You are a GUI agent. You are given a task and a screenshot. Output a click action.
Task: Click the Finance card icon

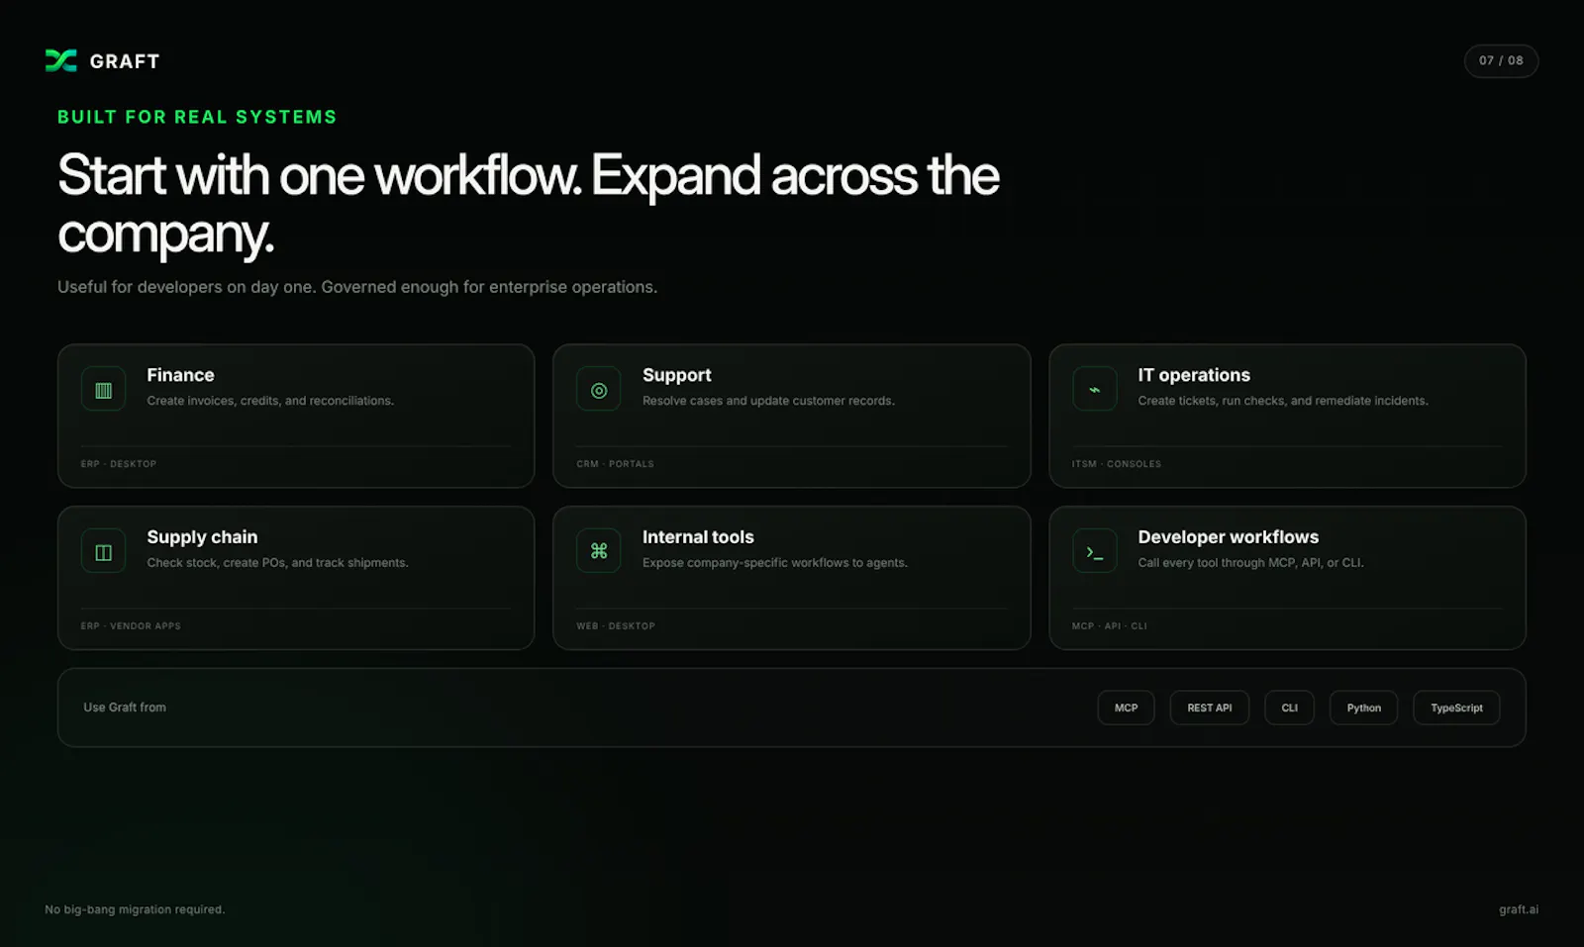pyautogui.click(x=103, y=390)
